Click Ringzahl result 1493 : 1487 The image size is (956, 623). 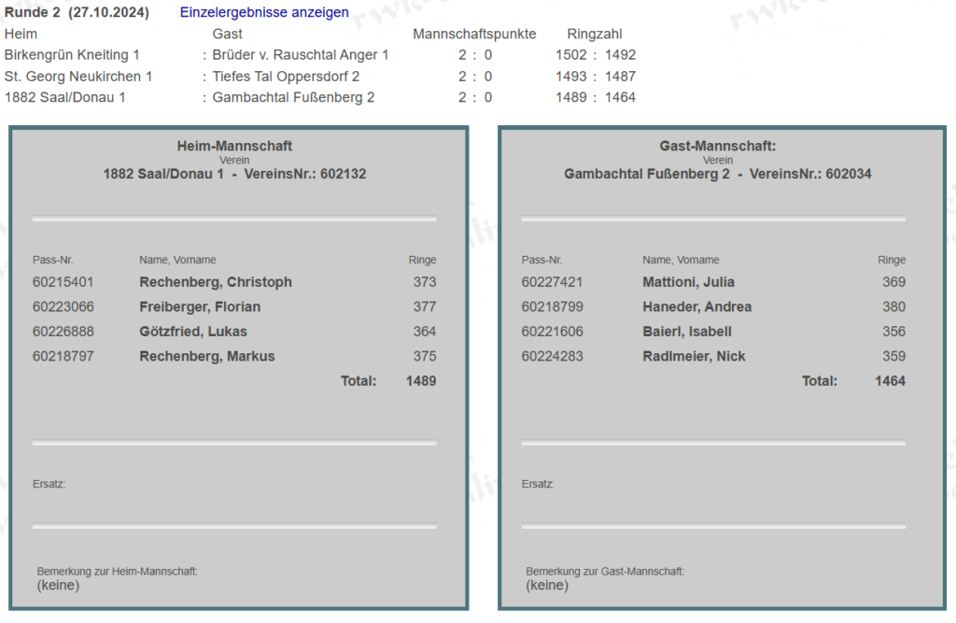pyautogui.click(x=595, y=77)
